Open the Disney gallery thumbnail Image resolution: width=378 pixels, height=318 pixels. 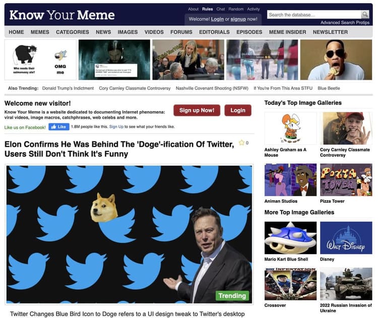(x=346, y=237)
